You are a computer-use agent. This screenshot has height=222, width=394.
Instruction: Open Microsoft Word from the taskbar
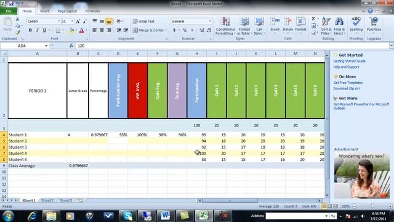click(x=166, y=216)
